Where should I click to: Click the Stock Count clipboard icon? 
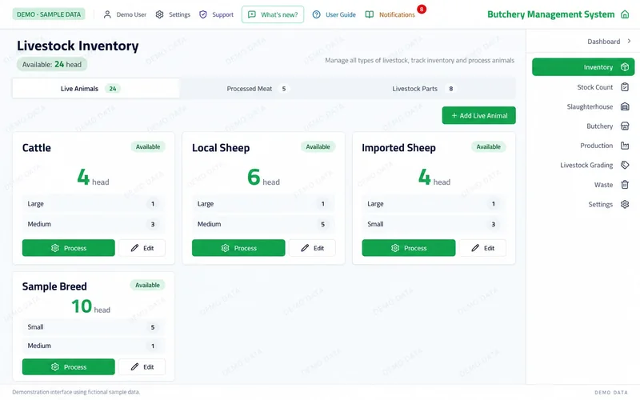point(625,87)
